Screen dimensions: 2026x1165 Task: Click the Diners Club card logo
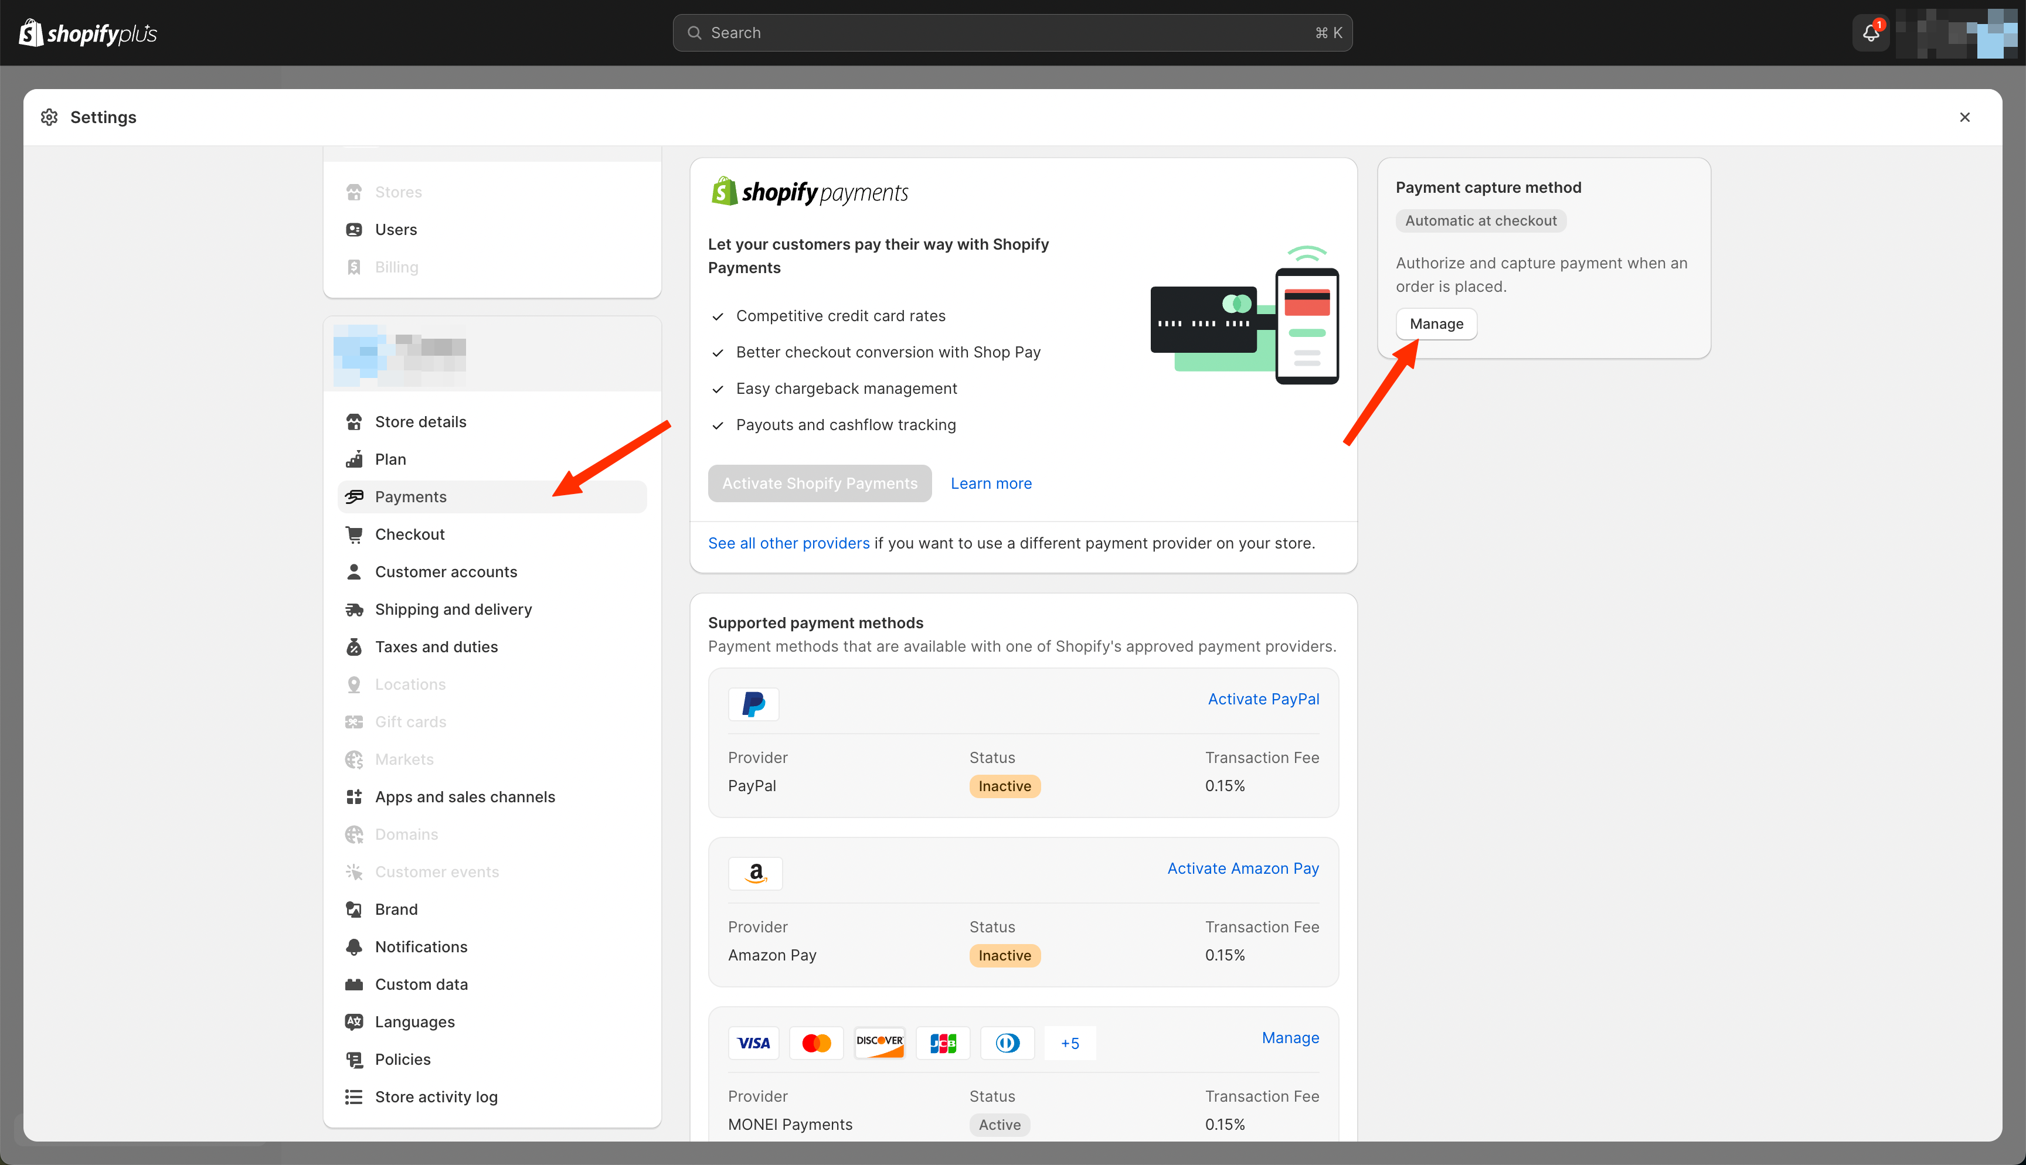pos(1007,1043)
